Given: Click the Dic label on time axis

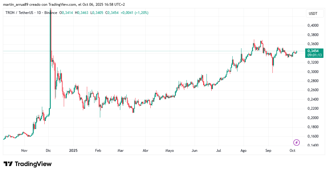Looking at the screenshot, I should (x=48, y=150).
